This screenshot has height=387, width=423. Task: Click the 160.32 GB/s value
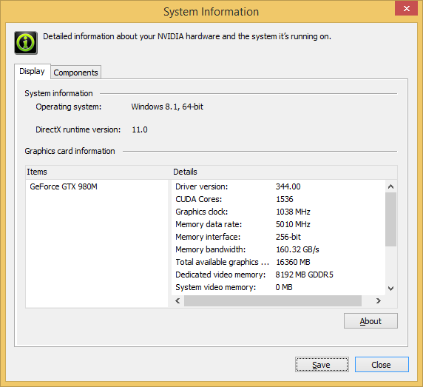click(297, 249)
